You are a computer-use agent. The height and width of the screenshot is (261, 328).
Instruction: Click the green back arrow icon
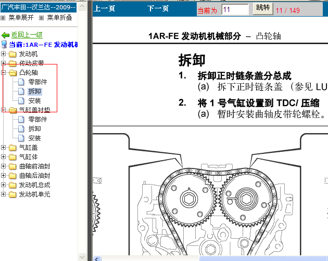5,35
